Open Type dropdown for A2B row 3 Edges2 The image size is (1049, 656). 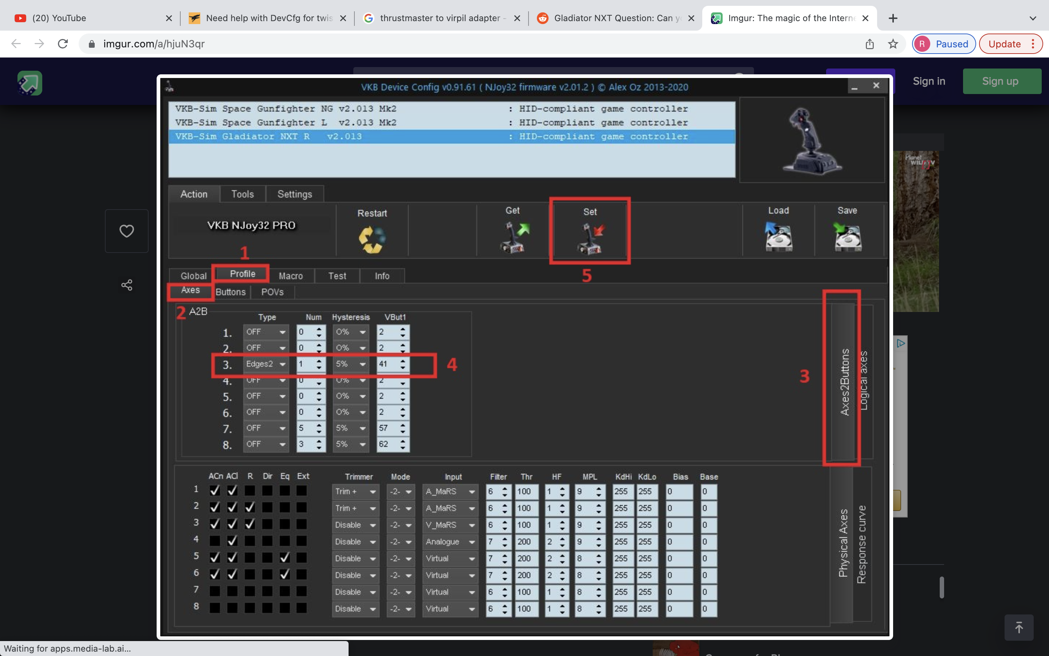tap(266, 364)
